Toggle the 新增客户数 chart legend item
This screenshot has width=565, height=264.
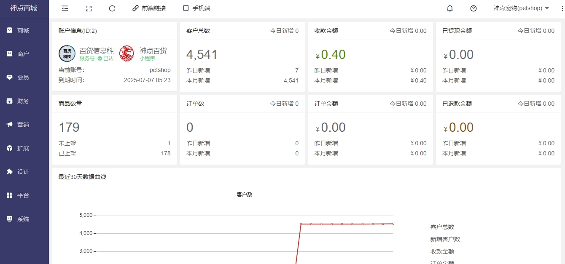[445, 239]
